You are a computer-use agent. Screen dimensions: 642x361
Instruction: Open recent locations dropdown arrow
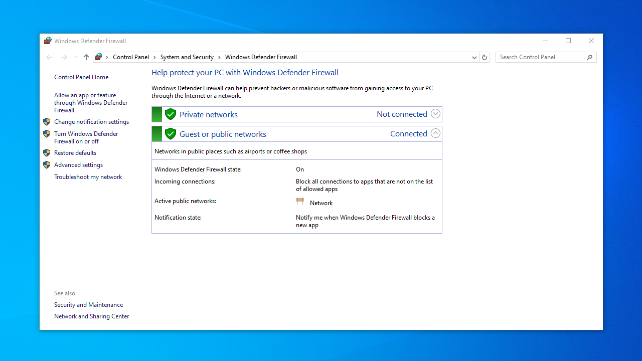(x=76, y=57)
